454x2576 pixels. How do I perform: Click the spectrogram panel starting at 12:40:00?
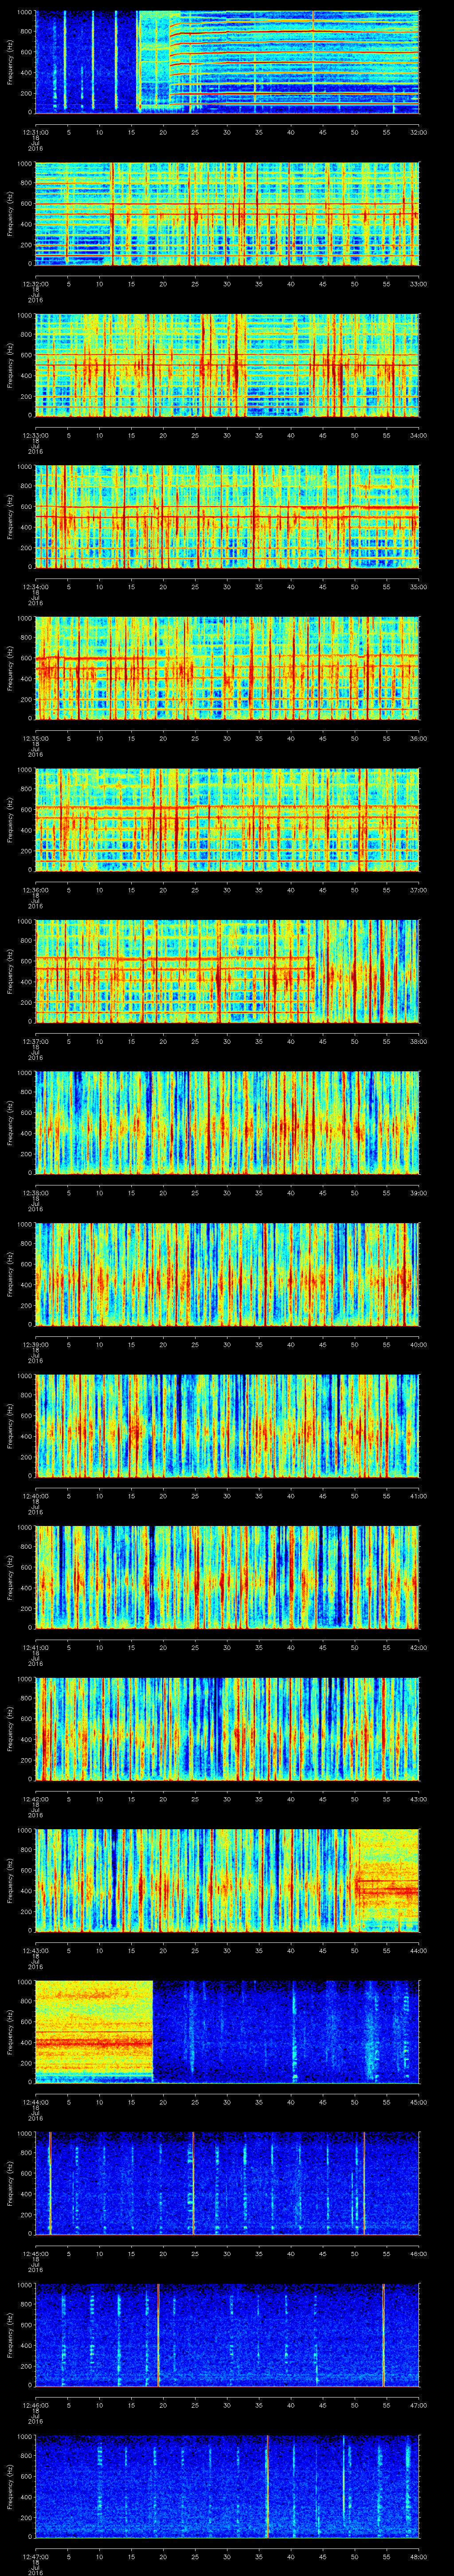(227, 1425)
